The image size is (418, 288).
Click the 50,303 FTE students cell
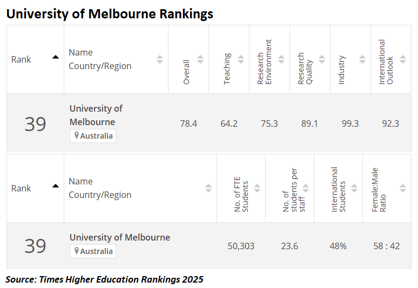241,246
